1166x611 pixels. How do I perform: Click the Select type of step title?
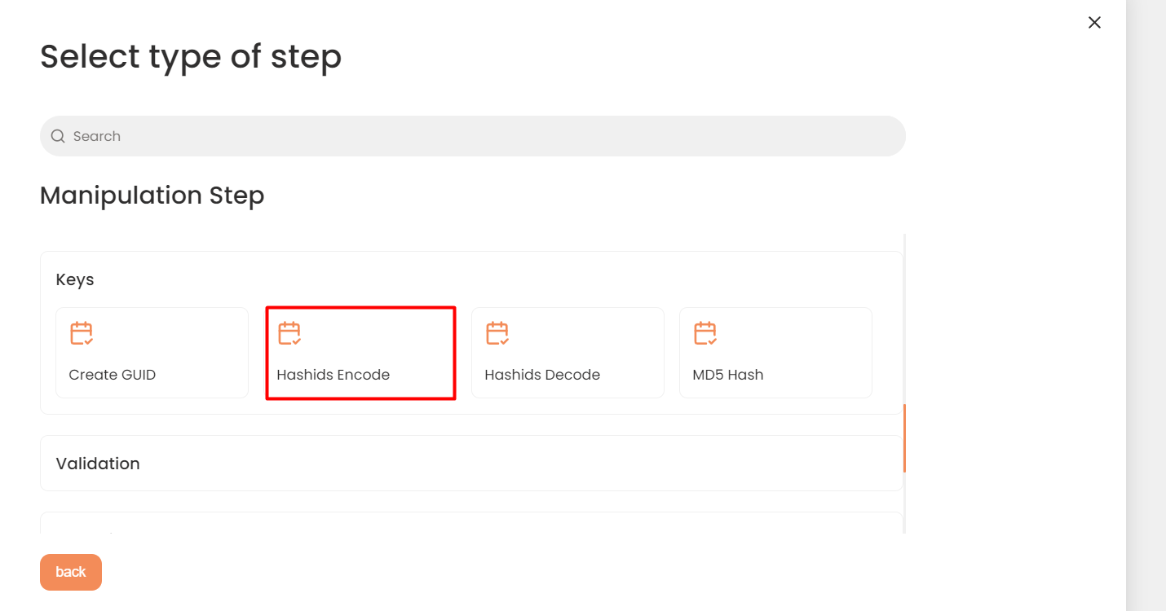tap(191, 56)
